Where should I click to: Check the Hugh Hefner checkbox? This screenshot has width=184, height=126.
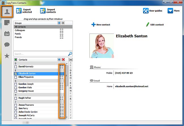pos(16,98)
